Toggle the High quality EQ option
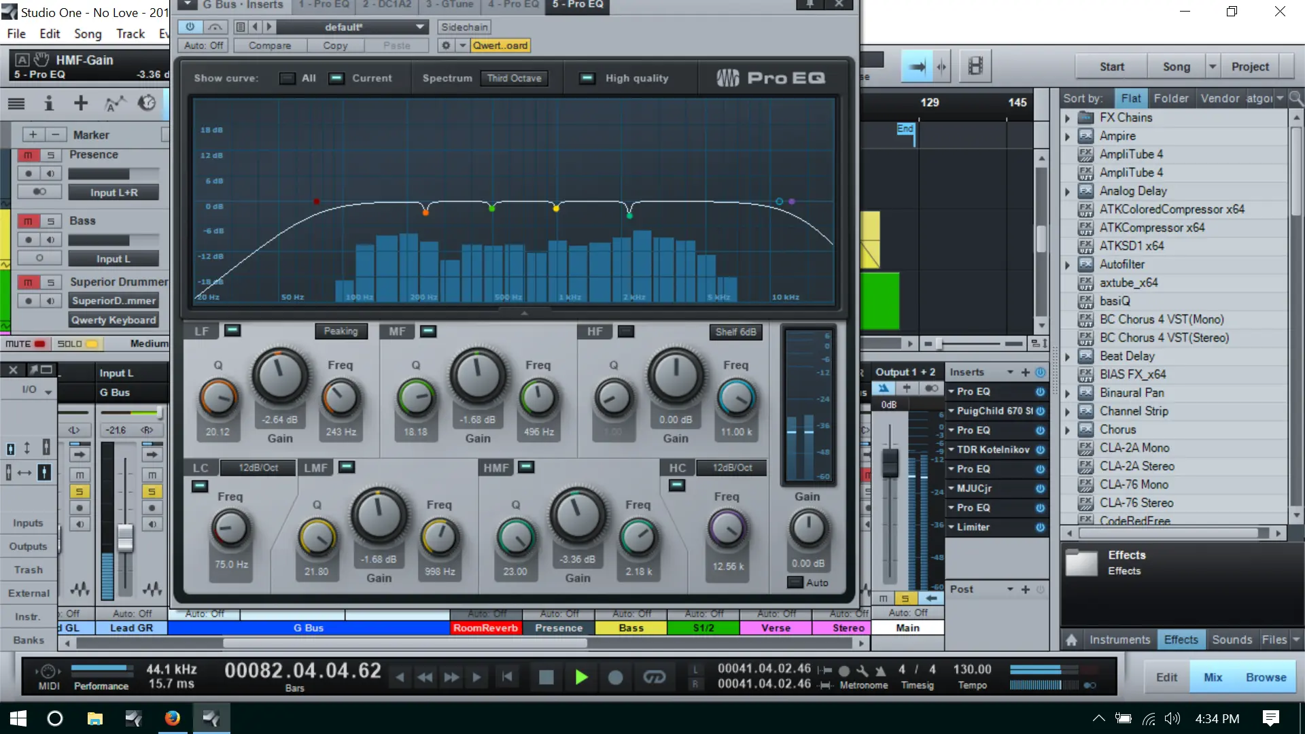Screen dimensions: 1305x734 coord(587,78)
